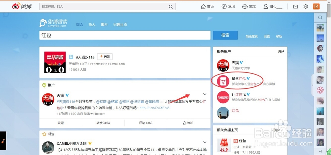Click 转发 3464 on the 天猫 post
This screenshot has height=155, width=331.
click(103, 123)
